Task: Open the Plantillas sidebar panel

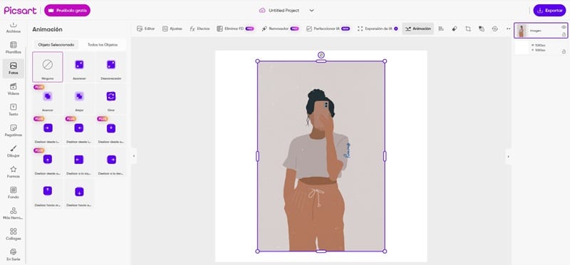Action: point(13,48)
